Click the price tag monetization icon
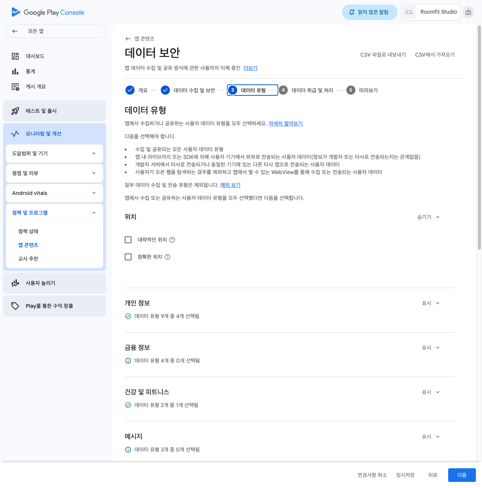 tap(15, 306)
